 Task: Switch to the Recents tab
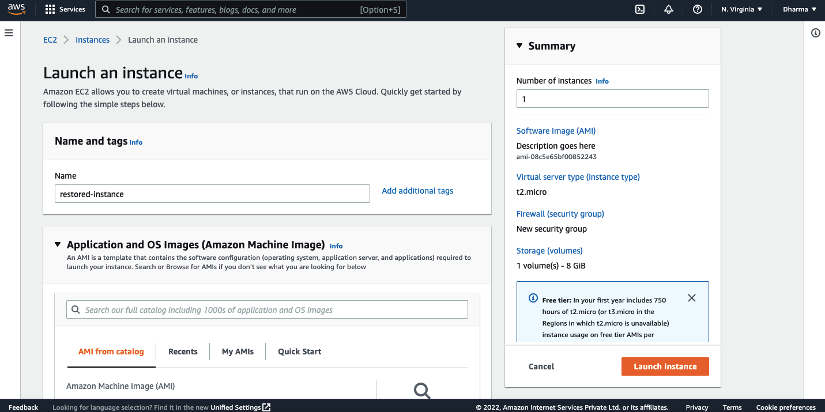click(x=183, y=351)
